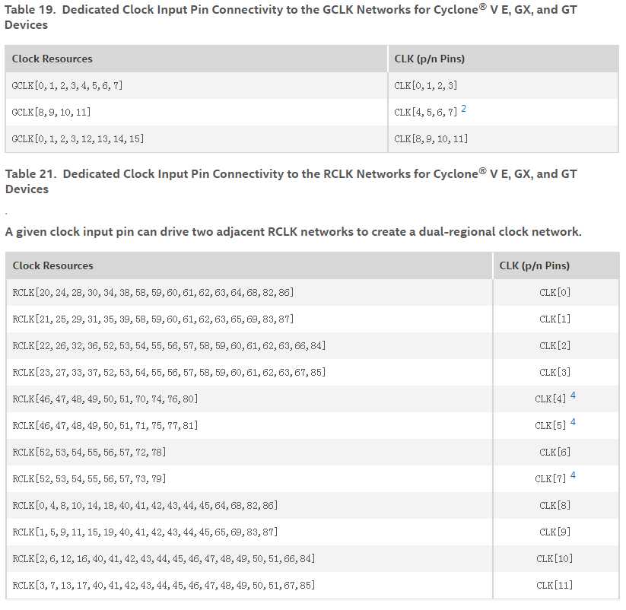Click Table 19's Clock Resources header
The height and width of the screenshot is (610, 626).
pyautogui.click(x=52, y=59)
